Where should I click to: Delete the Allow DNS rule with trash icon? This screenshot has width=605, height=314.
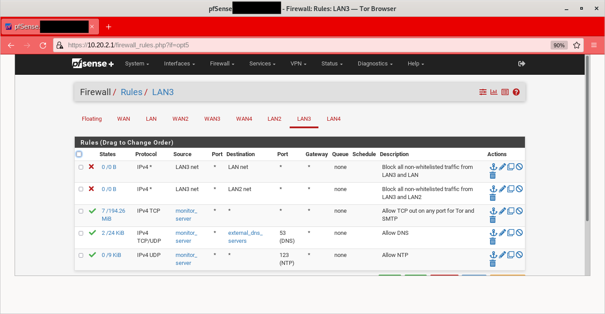(x=493, y=241)
